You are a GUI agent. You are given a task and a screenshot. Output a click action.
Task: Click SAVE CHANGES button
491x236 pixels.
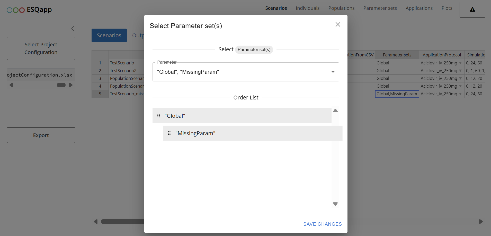click(x=322, y=224)
